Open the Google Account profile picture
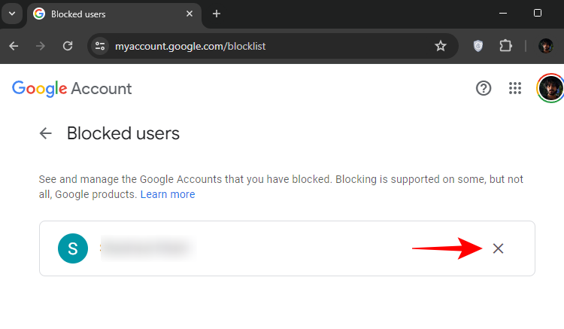Screen dimensions: 564x329 pos(550,88)
